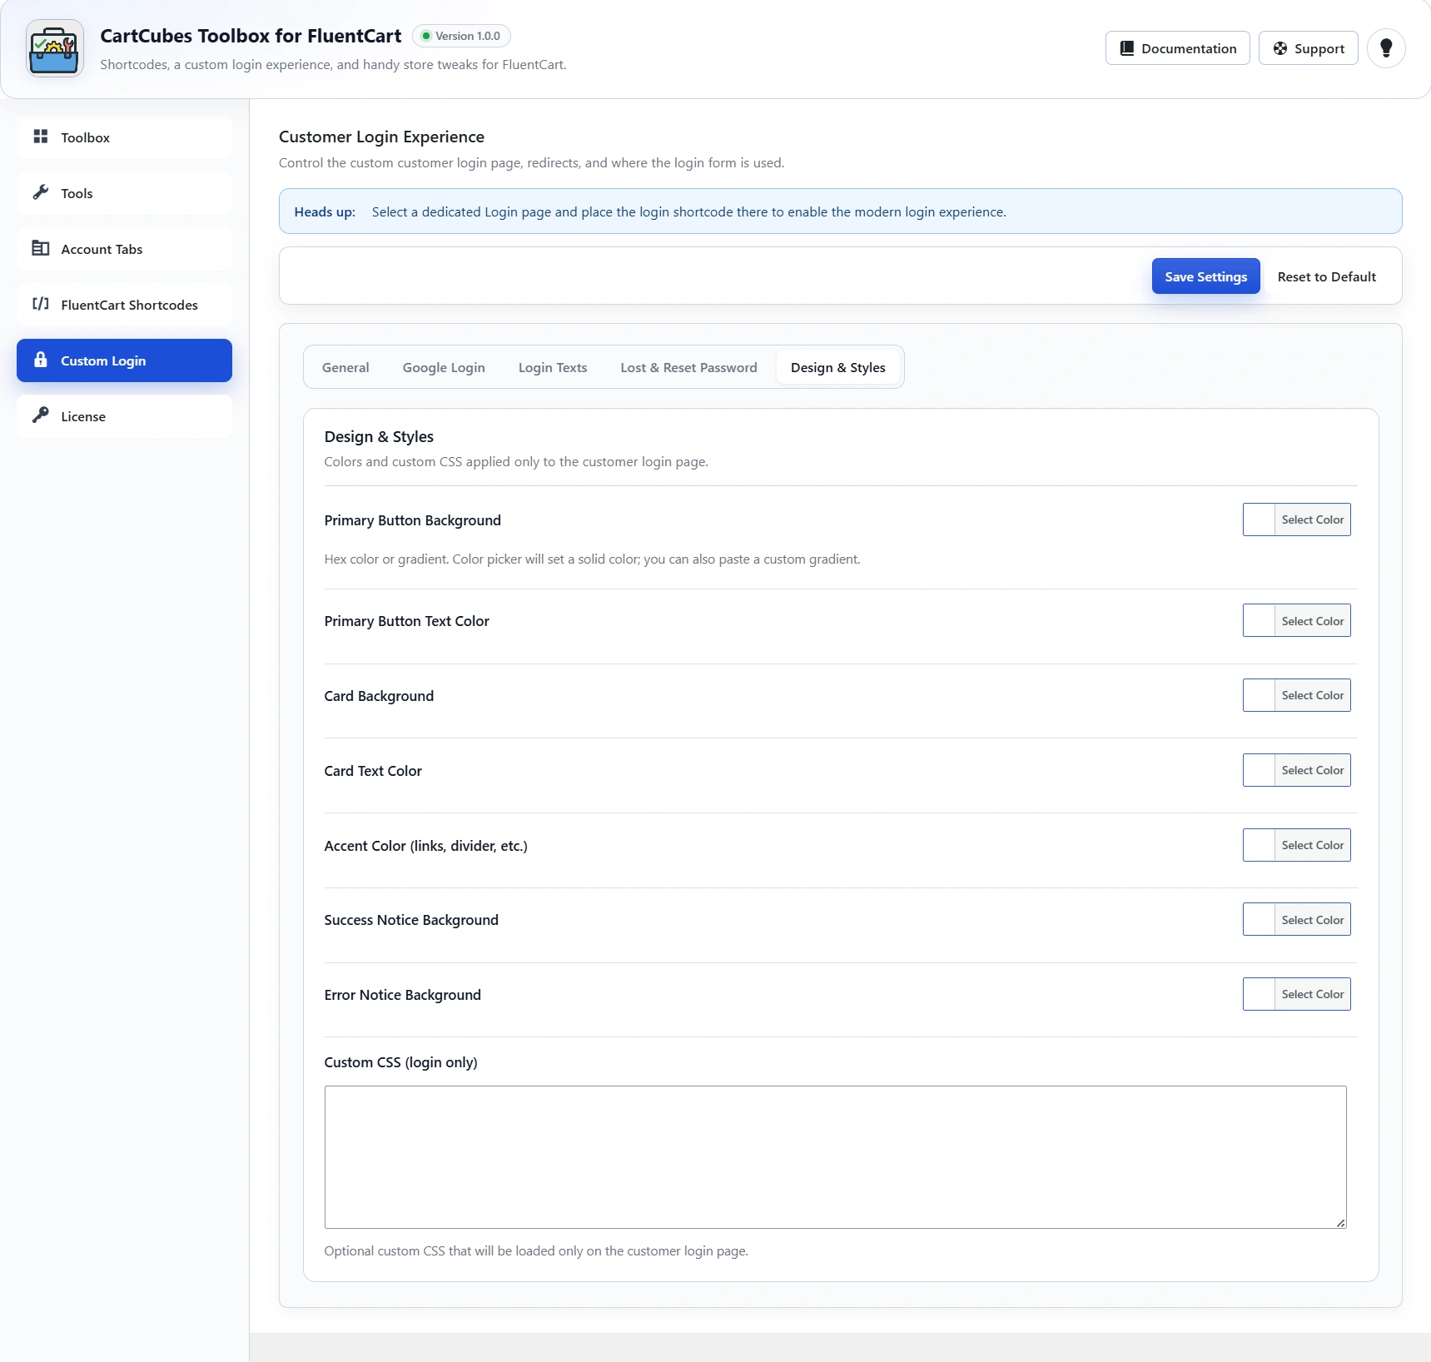Click the "Card Text Color" label
Viewport: 1431px width, 1362px height.
click(x=373, y=771)
